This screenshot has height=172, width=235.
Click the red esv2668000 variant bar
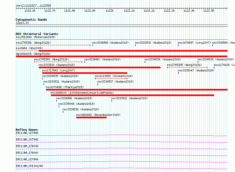[x=133, y=95]
